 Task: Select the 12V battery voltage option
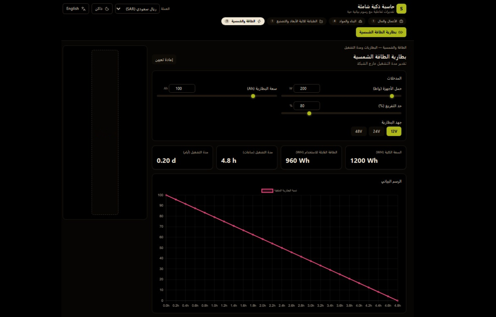click(x=394, y=131)
